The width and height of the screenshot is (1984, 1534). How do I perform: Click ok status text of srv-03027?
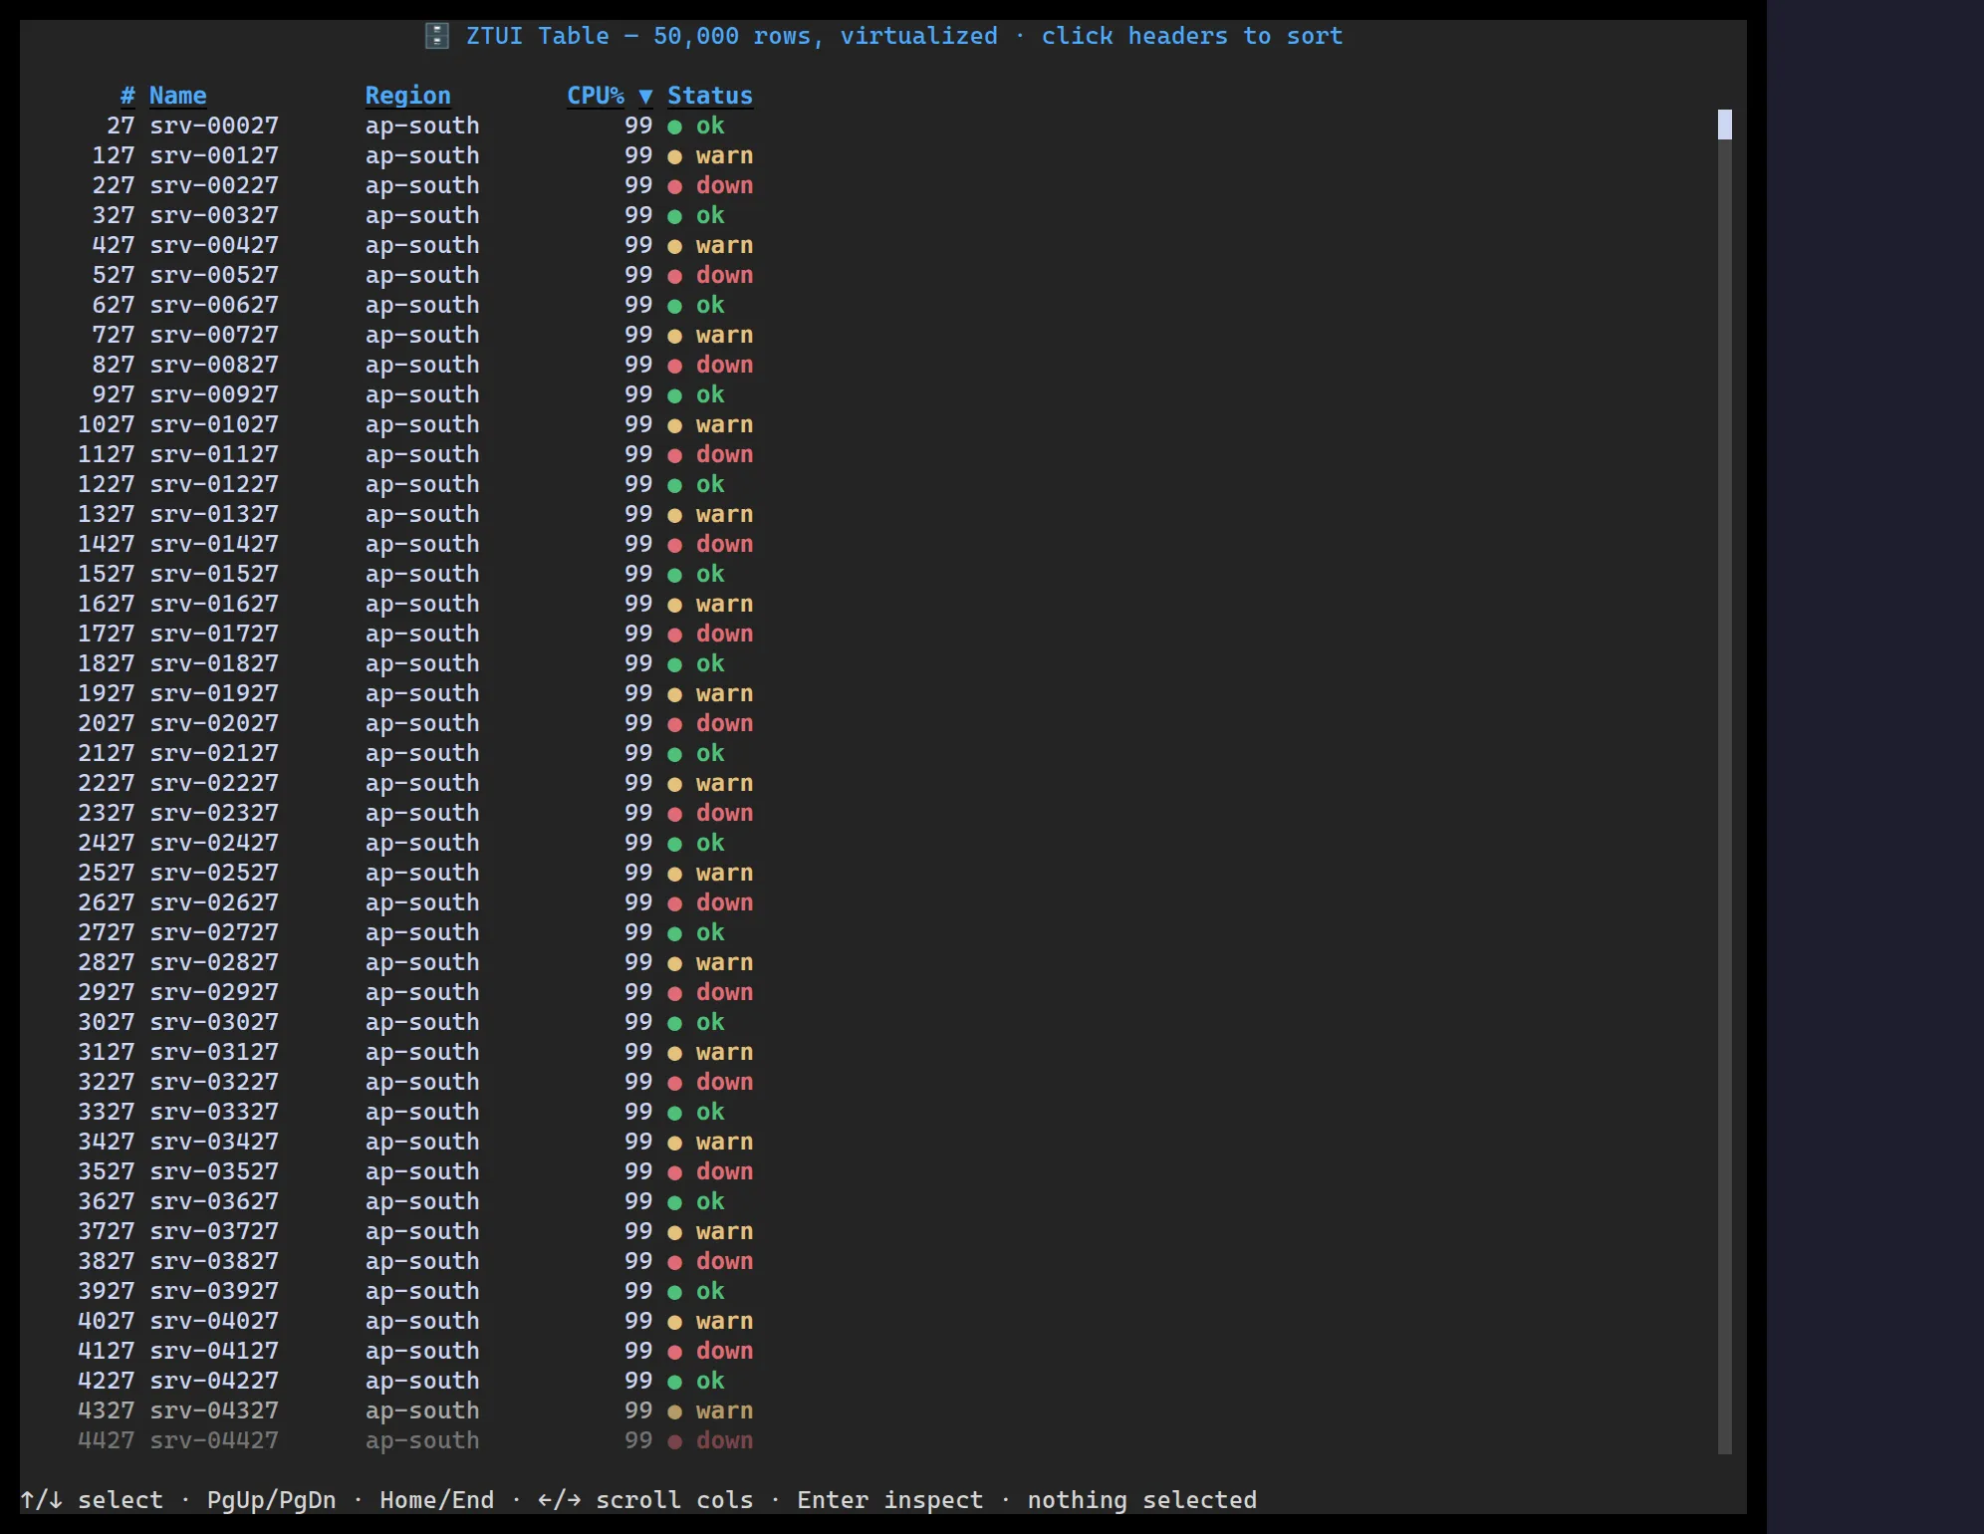tap(710, 1022)
